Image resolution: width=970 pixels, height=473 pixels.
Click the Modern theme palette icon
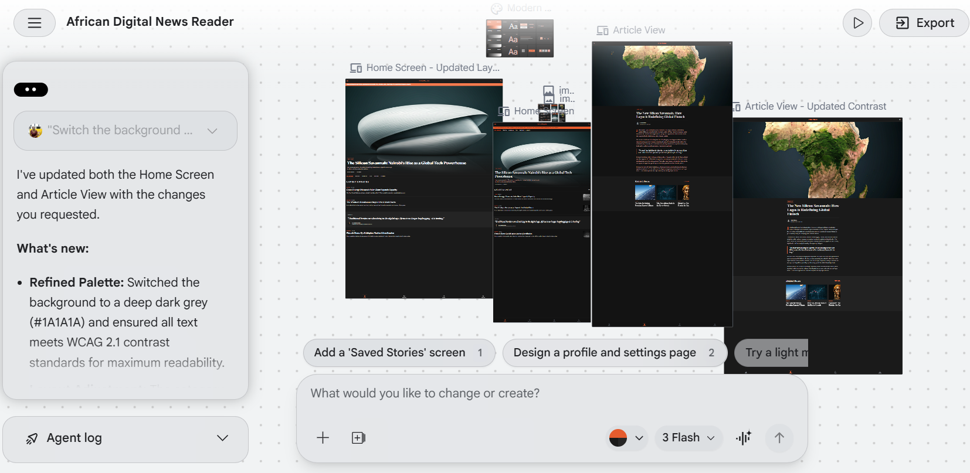coord(497,8)
